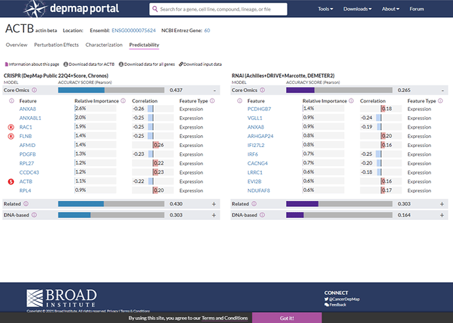Click Download data for ACTB
Screen dimensions: 453x323
[89, 64]
